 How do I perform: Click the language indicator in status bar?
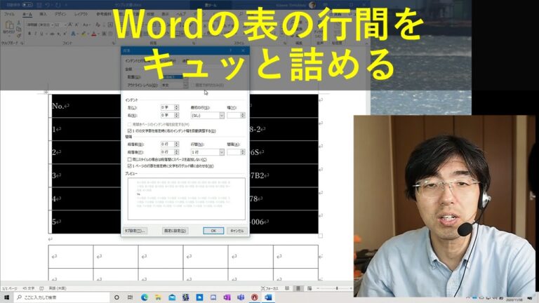(x=58, y=288)
